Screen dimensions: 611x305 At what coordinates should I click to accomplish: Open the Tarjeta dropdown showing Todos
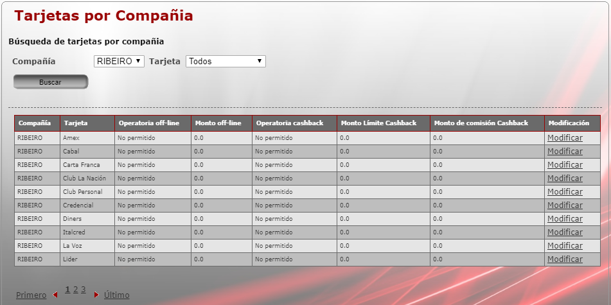click(226, 61)
